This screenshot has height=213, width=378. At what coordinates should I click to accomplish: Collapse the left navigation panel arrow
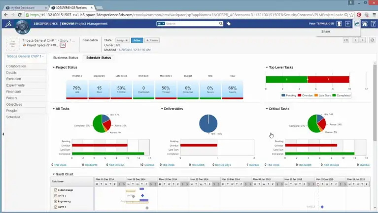tap(3, 134)
